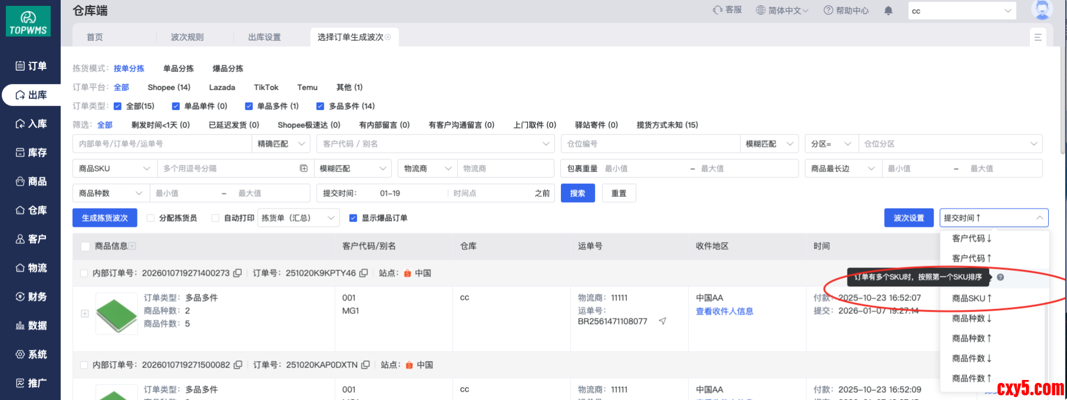Open the 拣货单 (汇总) dropdown

[x=298, y=218]
